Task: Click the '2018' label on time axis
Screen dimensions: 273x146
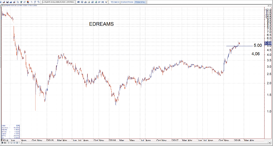Action: tap(237, 140)
